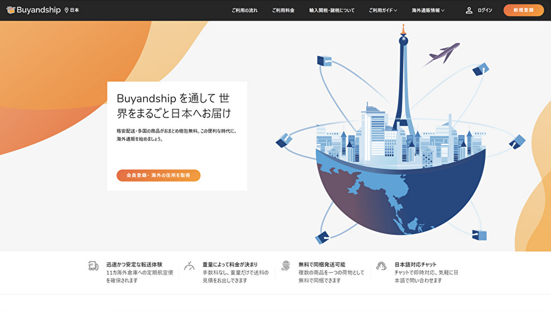The width and height of the screenshot is (551, 312).
Task: Click the globe in hand icon
Action: (x=286, y=266)
